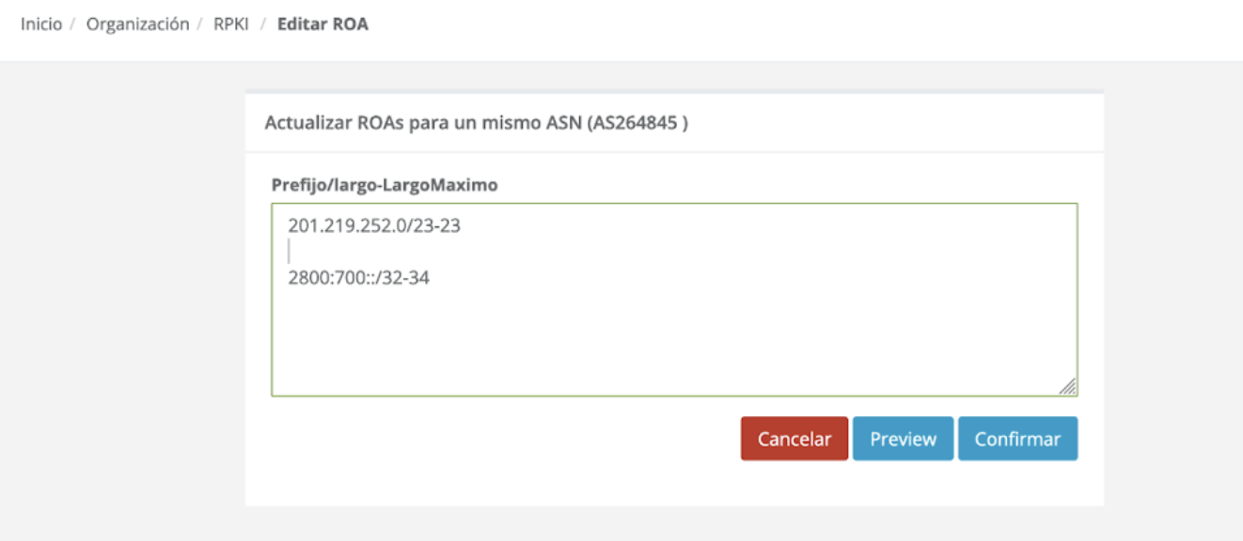This screenshot has width=1243, height=541.
Task: Click the Preview button
Action: (x=903, y=439)
